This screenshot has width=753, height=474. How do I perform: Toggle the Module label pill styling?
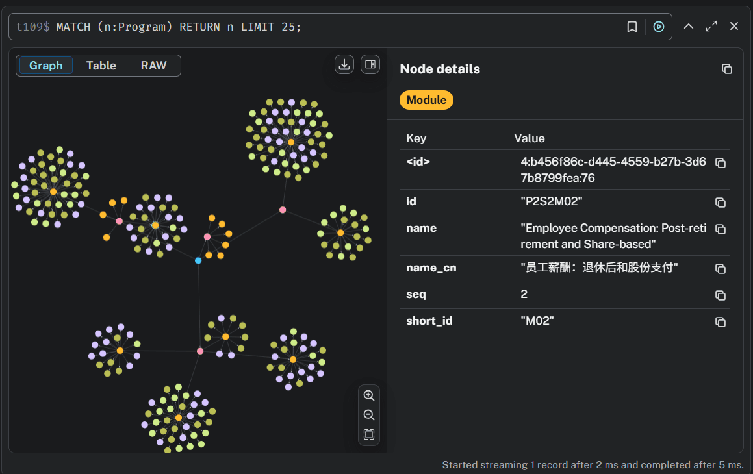click(426, 100)
